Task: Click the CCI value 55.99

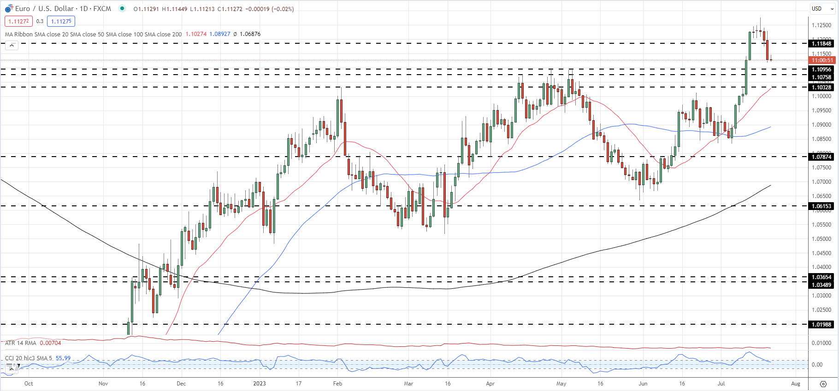Action: (63, 358)
